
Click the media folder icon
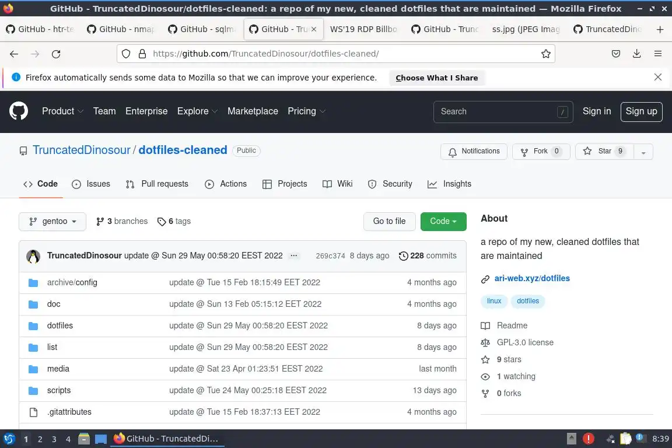point(33,369)
